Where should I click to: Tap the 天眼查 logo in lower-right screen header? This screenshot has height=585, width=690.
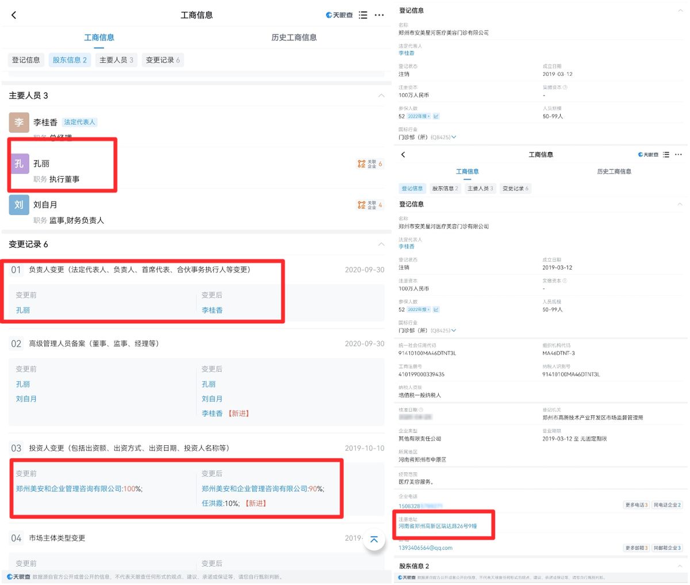[649, 155]
